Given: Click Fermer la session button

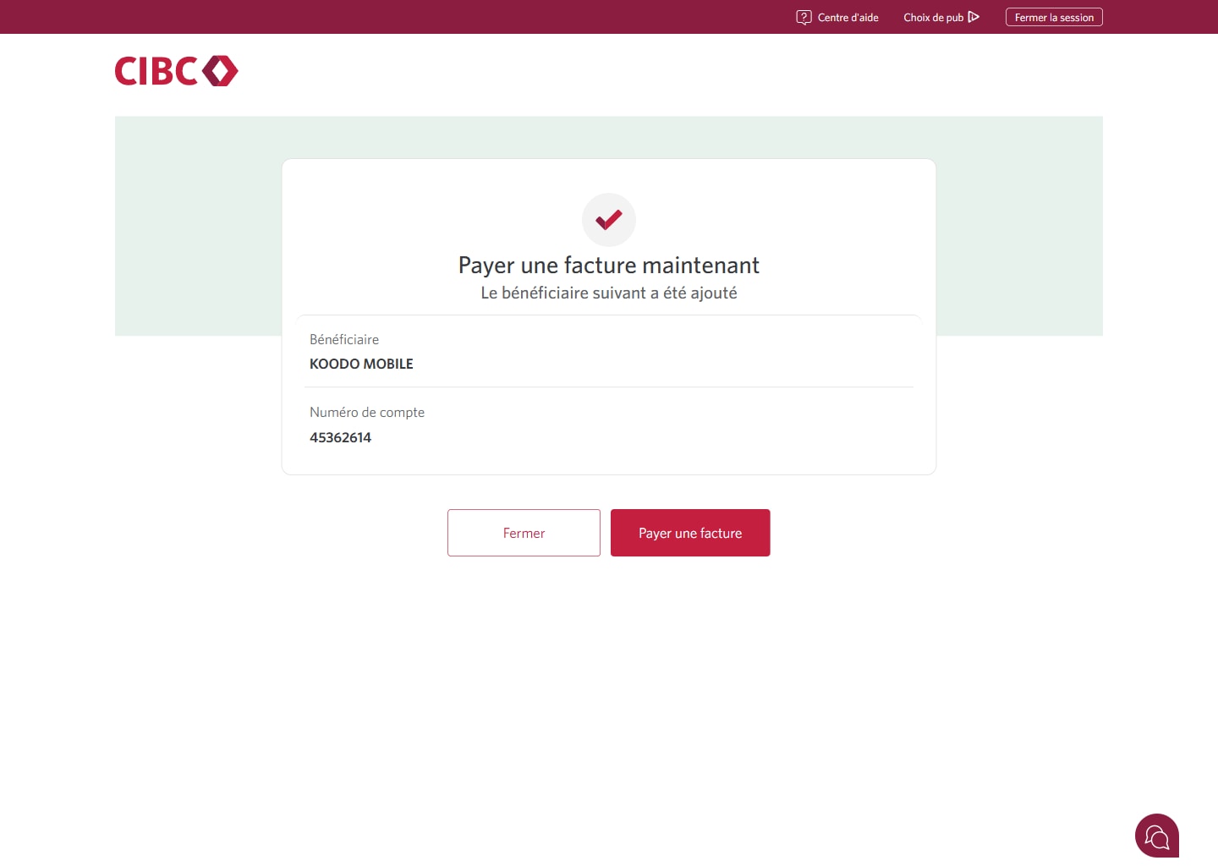Looking at the screenshot, I should pos(1054,17).
